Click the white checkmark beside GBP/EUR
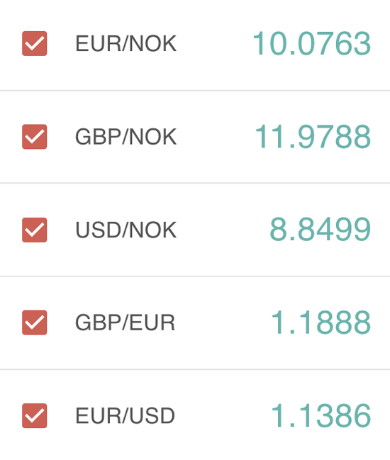390x460 pixels. (x=34, y=322)
